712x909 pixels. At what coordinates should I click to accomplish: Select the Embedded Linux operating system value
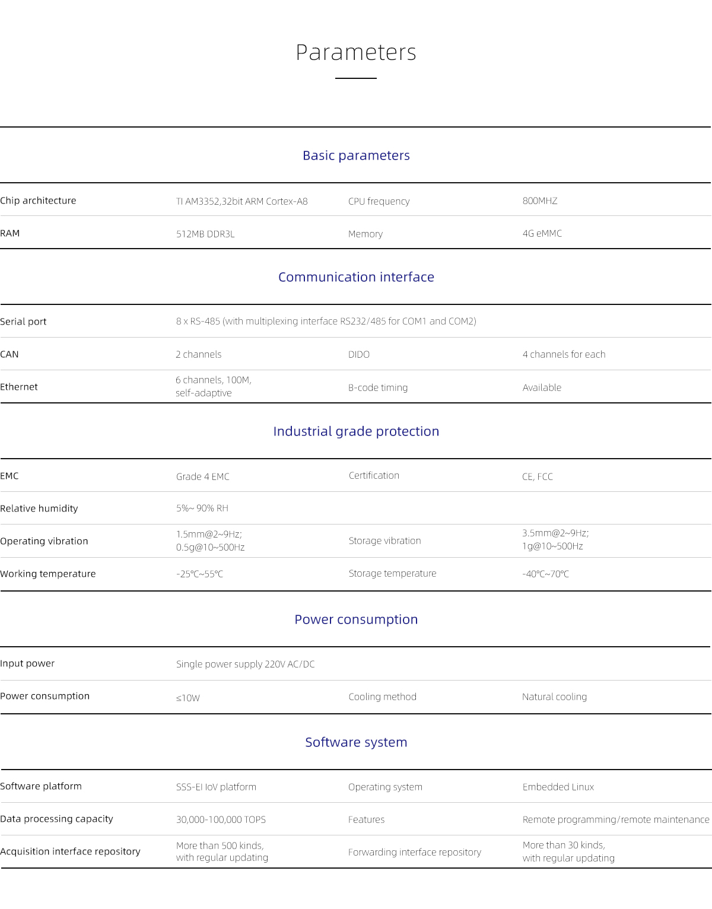point(558,787)
